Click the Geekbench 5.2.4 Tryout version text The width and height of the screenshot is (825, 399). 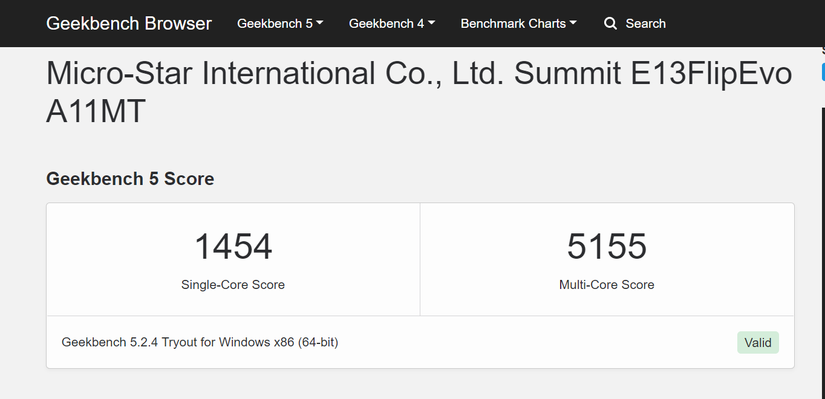point(200,342)
